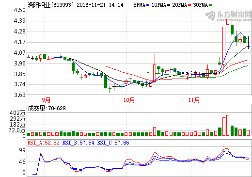
Task: Click the 46 RSI axis label
Action: (22, 162)
